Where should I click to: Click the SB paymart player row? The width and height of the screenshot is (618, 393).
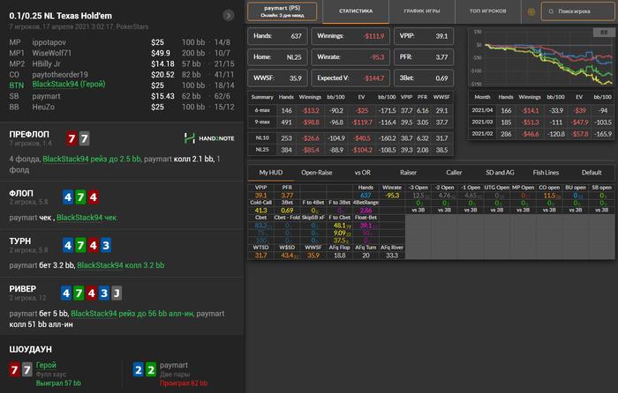tap(122, 96)
